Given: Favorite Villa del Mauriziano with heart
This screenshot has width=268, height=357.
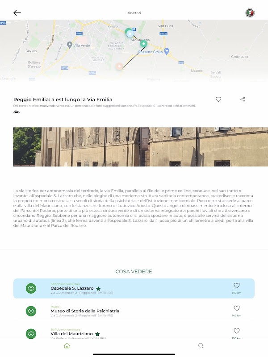Looking at the screenshot, I should [x=237, y=331].
